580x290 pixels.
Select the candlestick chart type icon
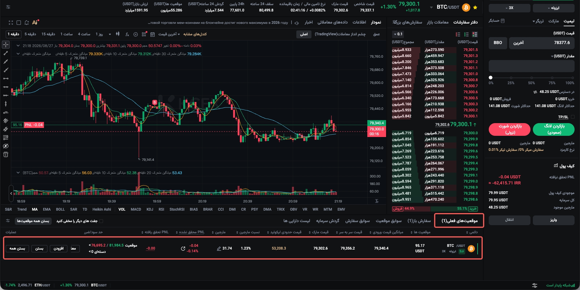point(118,34)
